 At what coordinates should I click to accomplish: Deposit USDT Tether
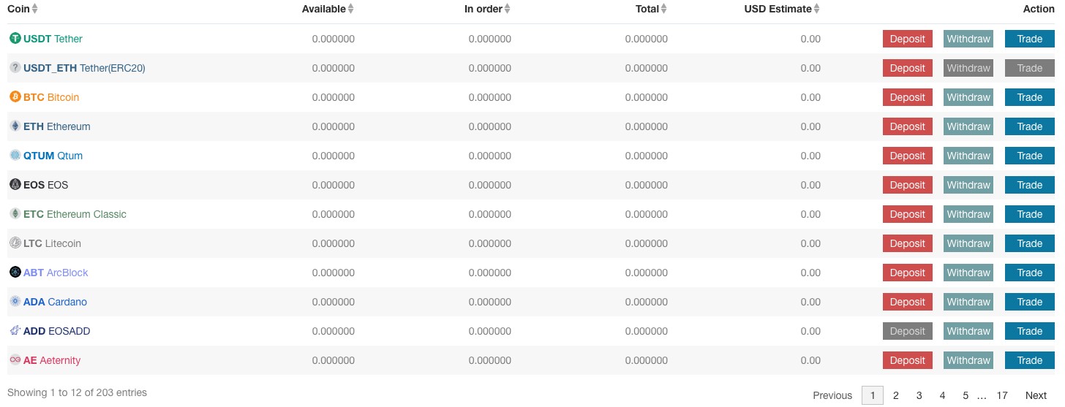click(x=908, y=39)
